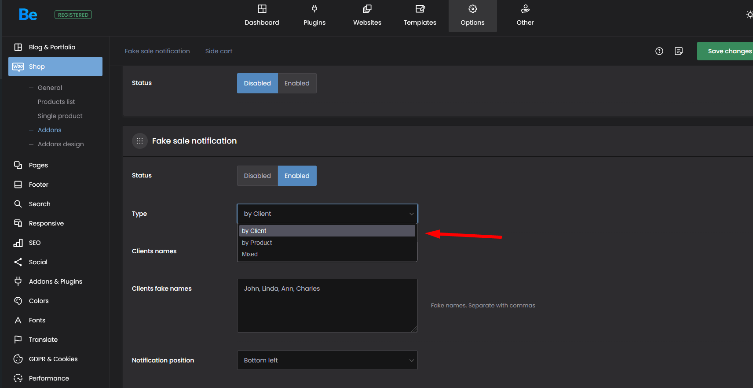Switch to Side cart tab
Image resolution: width=753 pixels, height=388 pixels.
click(x=219, y=51)
